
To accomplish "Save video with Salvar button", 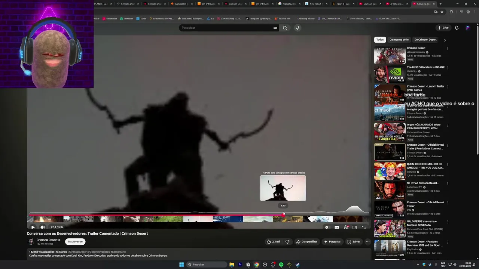I will click(354, 242).
